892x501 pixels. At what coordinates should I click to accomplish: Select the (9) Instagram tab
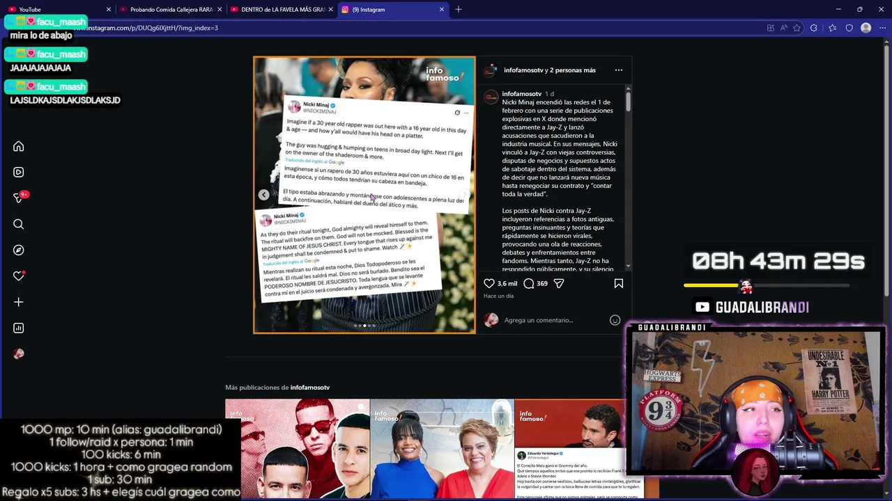tap(393, 10)
